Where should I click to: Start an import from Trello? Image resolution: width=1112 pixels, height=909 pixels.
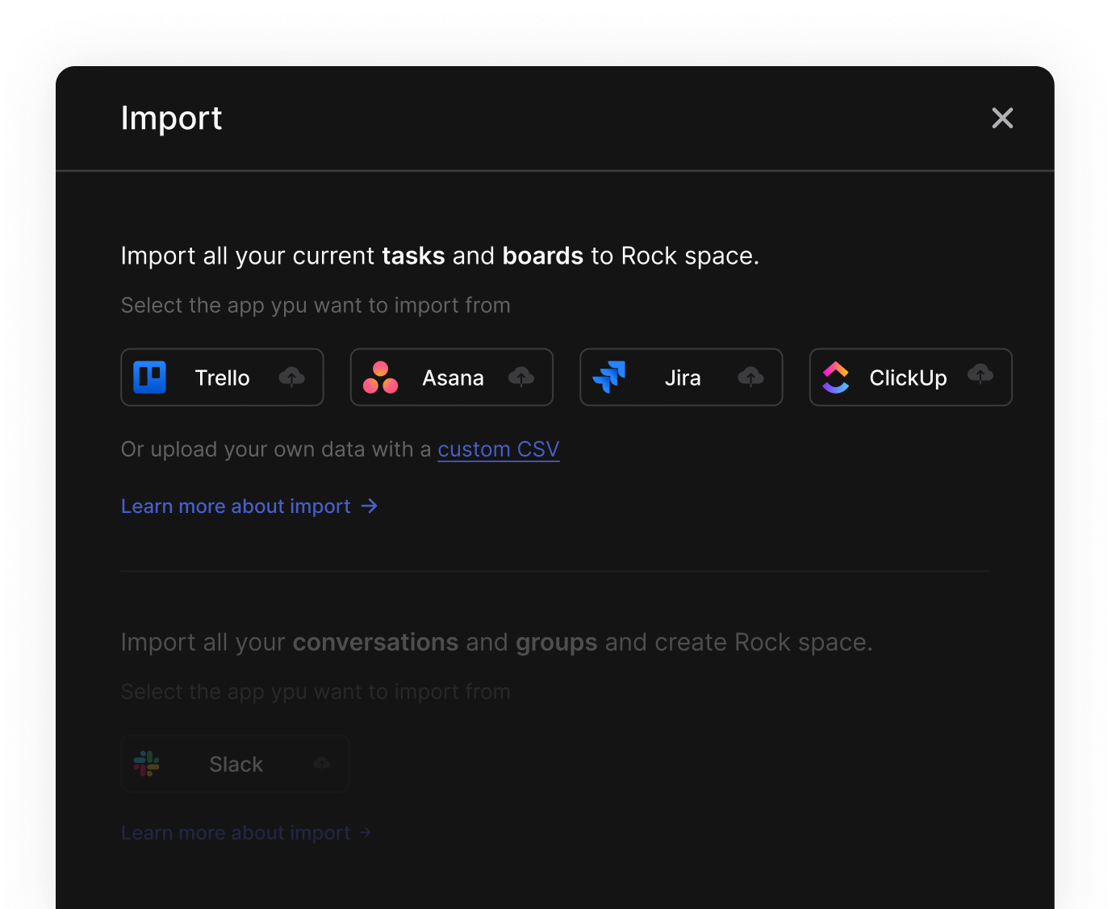[221, 377]
